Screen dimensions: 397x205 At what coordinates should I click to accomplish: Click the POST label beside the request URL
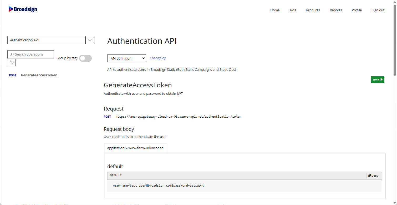tap(107, 117)
